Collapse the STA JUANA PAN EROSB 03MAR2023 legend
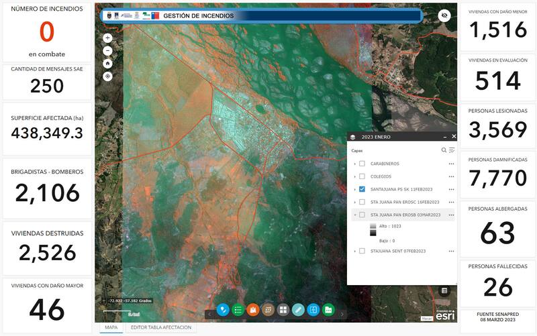 pyautogui.click(x=354, y=215)
